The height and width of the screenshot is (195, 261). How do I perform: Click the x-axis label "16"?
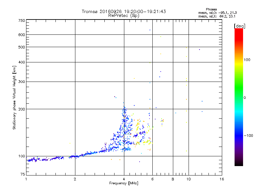222,179
